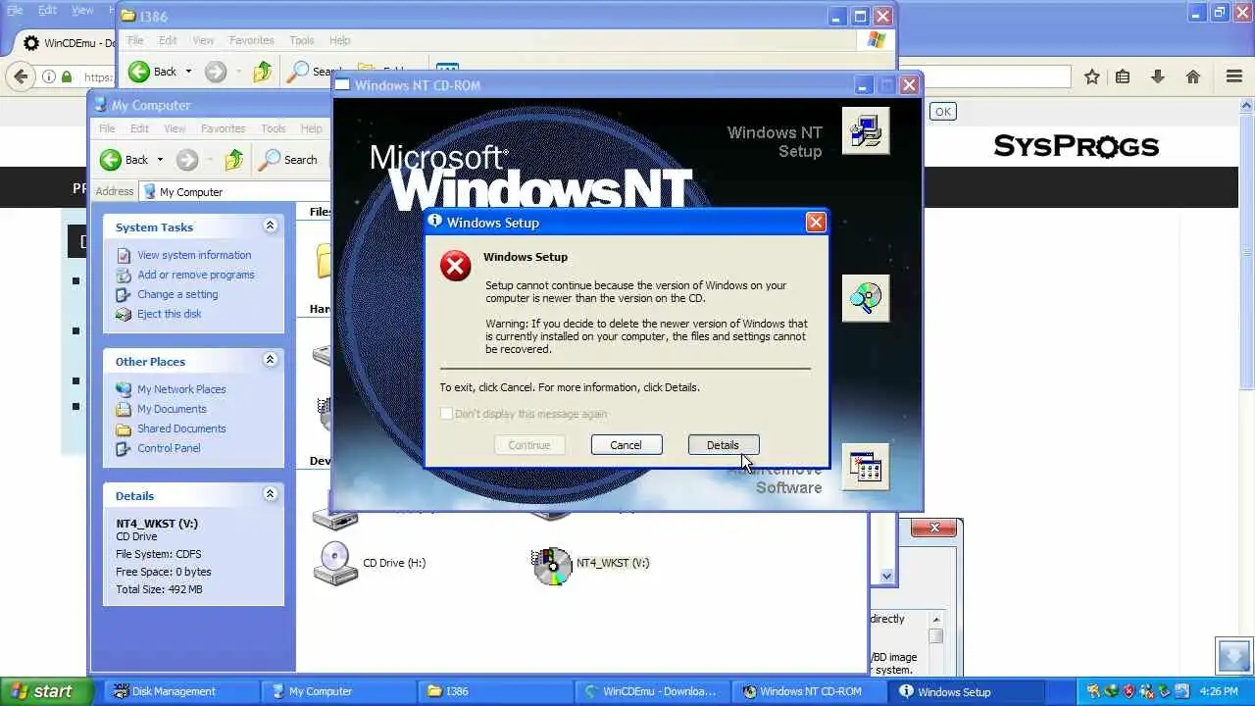
Task: Collapse the System Tasks panel
Action: (x=270, y=227)
